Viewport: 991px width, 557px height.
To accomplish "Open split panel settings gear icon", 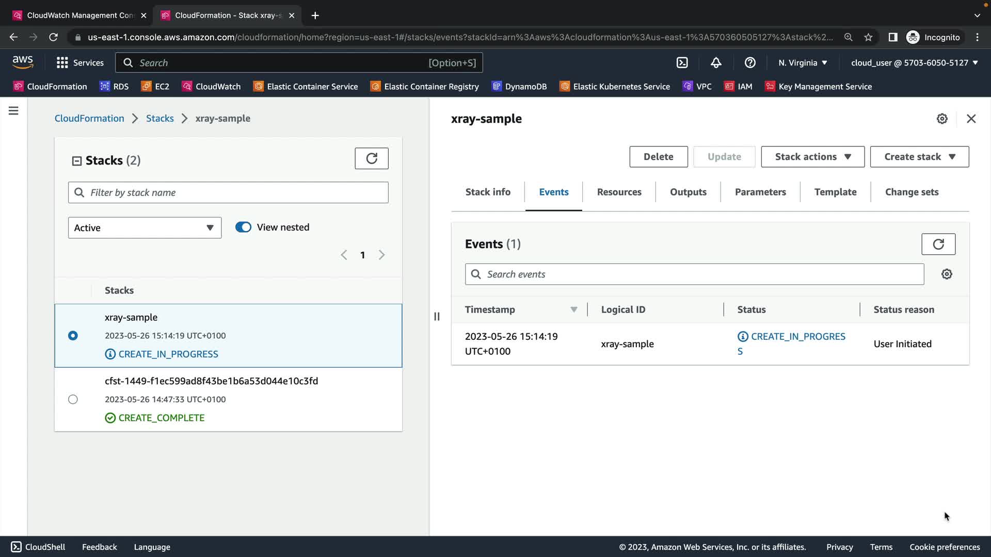I will (941, 119).
